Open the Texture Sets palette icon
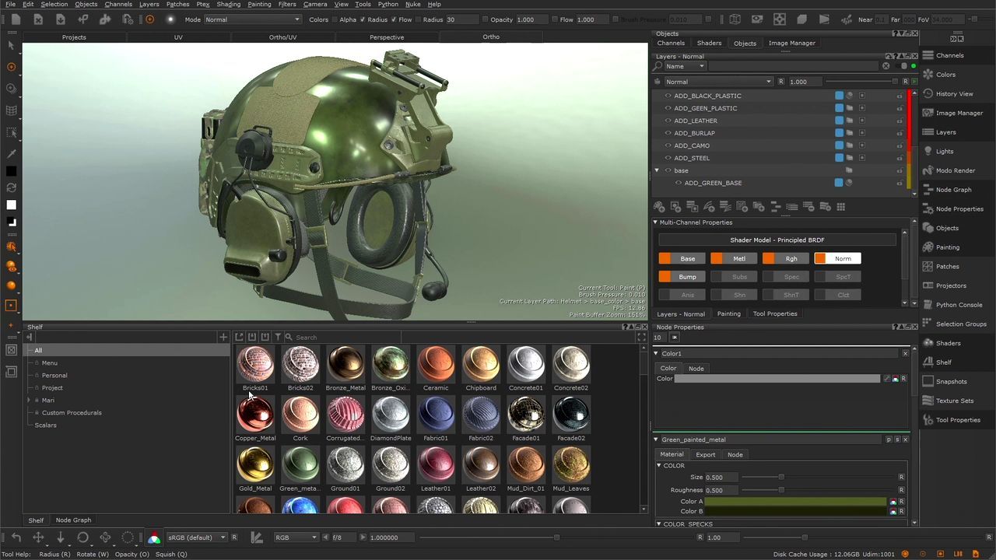Image resolution: width=996 pixels, height=560 pixels. point(928,401)
